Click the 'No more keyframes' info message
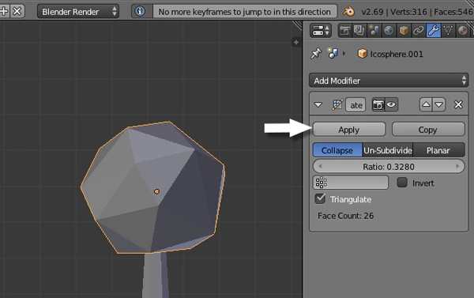 pos(245,12)
